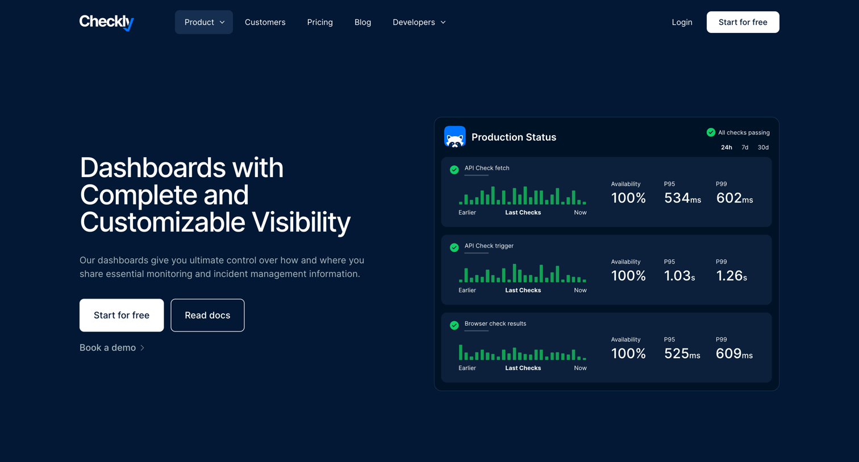
Task: Click the Browser check results green check icon
Action: [x=454, y=325]
